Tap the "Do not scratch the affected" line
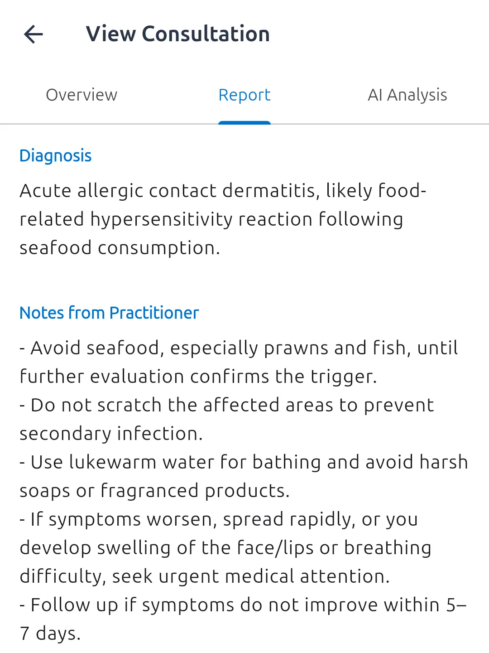Image resolution: width=489 pixels, height=653 pixels. point(226,405)
